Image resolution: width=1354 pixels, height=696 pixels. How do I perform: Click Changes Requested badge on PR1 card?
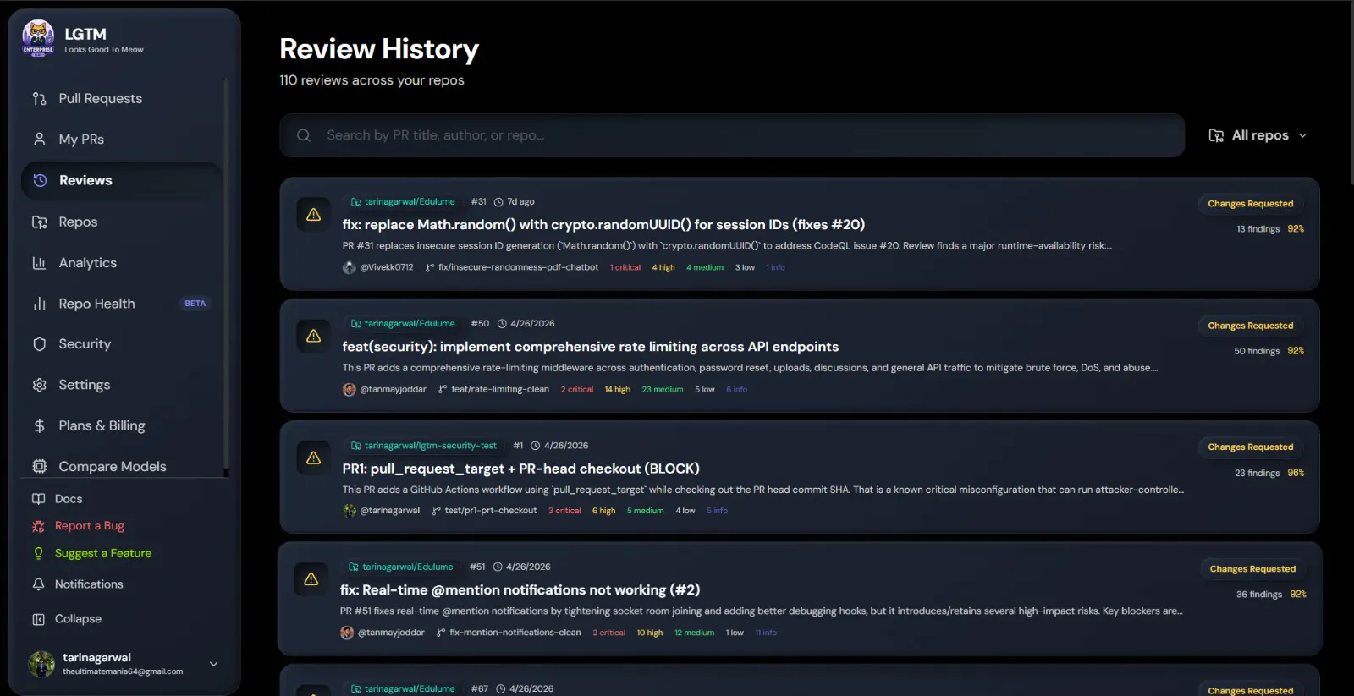(x=1251, y=447)
